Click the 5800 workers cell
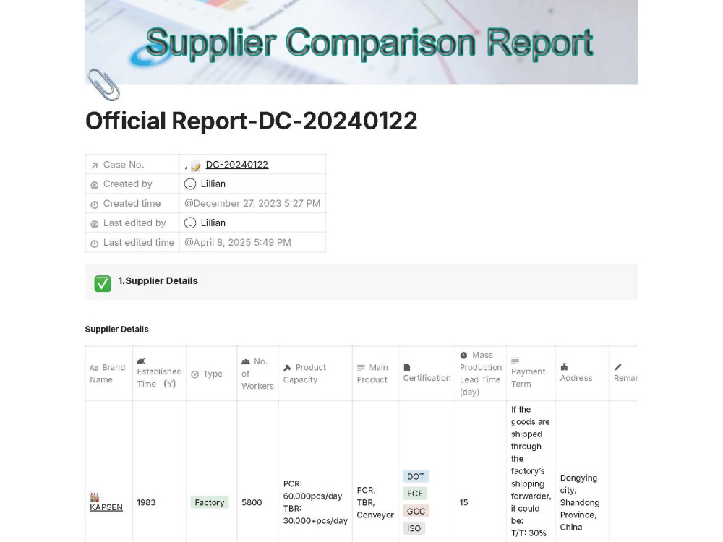The width and height of the screenshot is (723, 542). pyautogui.click(x=252, y=502)
